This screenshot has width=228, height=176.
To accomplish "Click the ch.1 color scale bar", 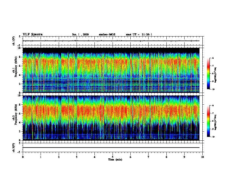I will (208, 74).
